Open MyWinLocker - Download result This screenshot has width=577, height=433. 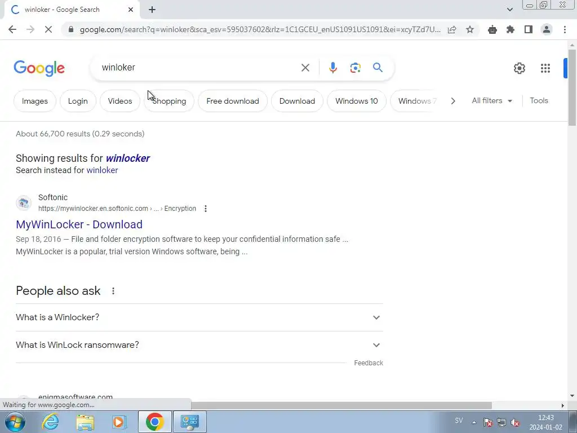(79, 224)
